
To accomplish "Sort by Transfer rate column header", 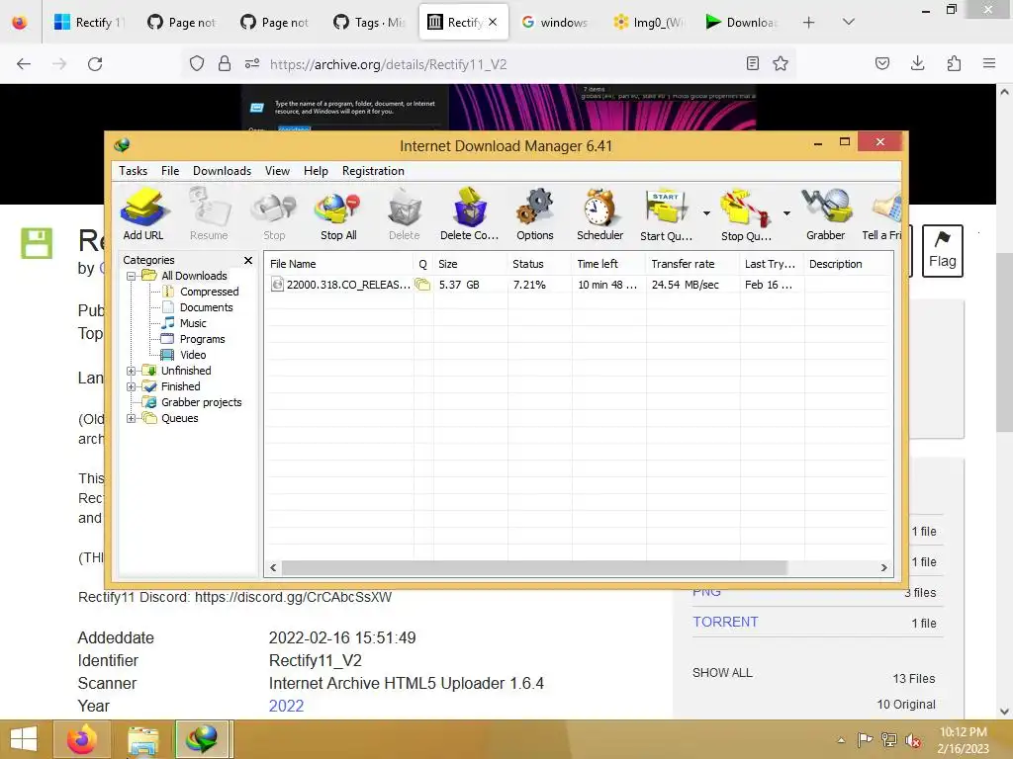I will 692,264.
